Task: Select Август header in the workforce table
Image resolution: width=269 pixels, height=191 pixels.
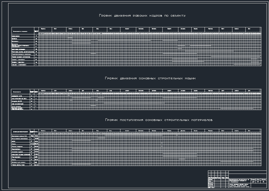Action: [125, 29]
